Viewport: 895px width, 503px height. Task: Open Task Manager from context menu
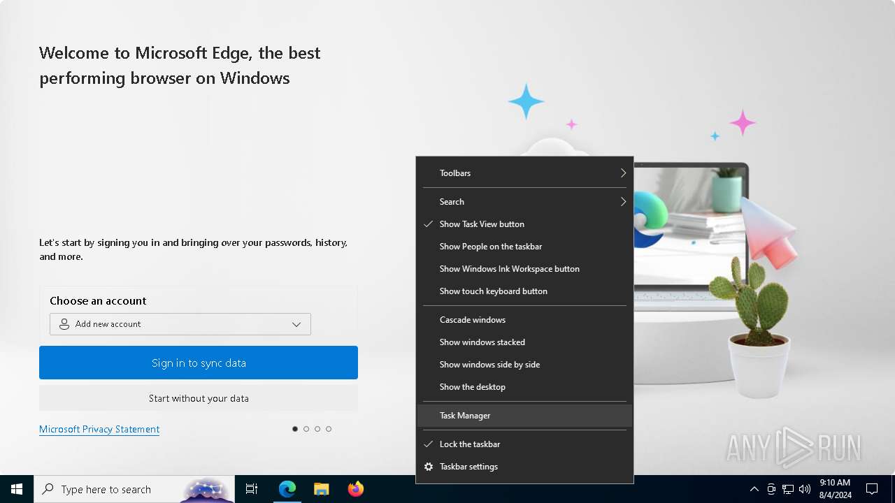click(x=525, y=416)
